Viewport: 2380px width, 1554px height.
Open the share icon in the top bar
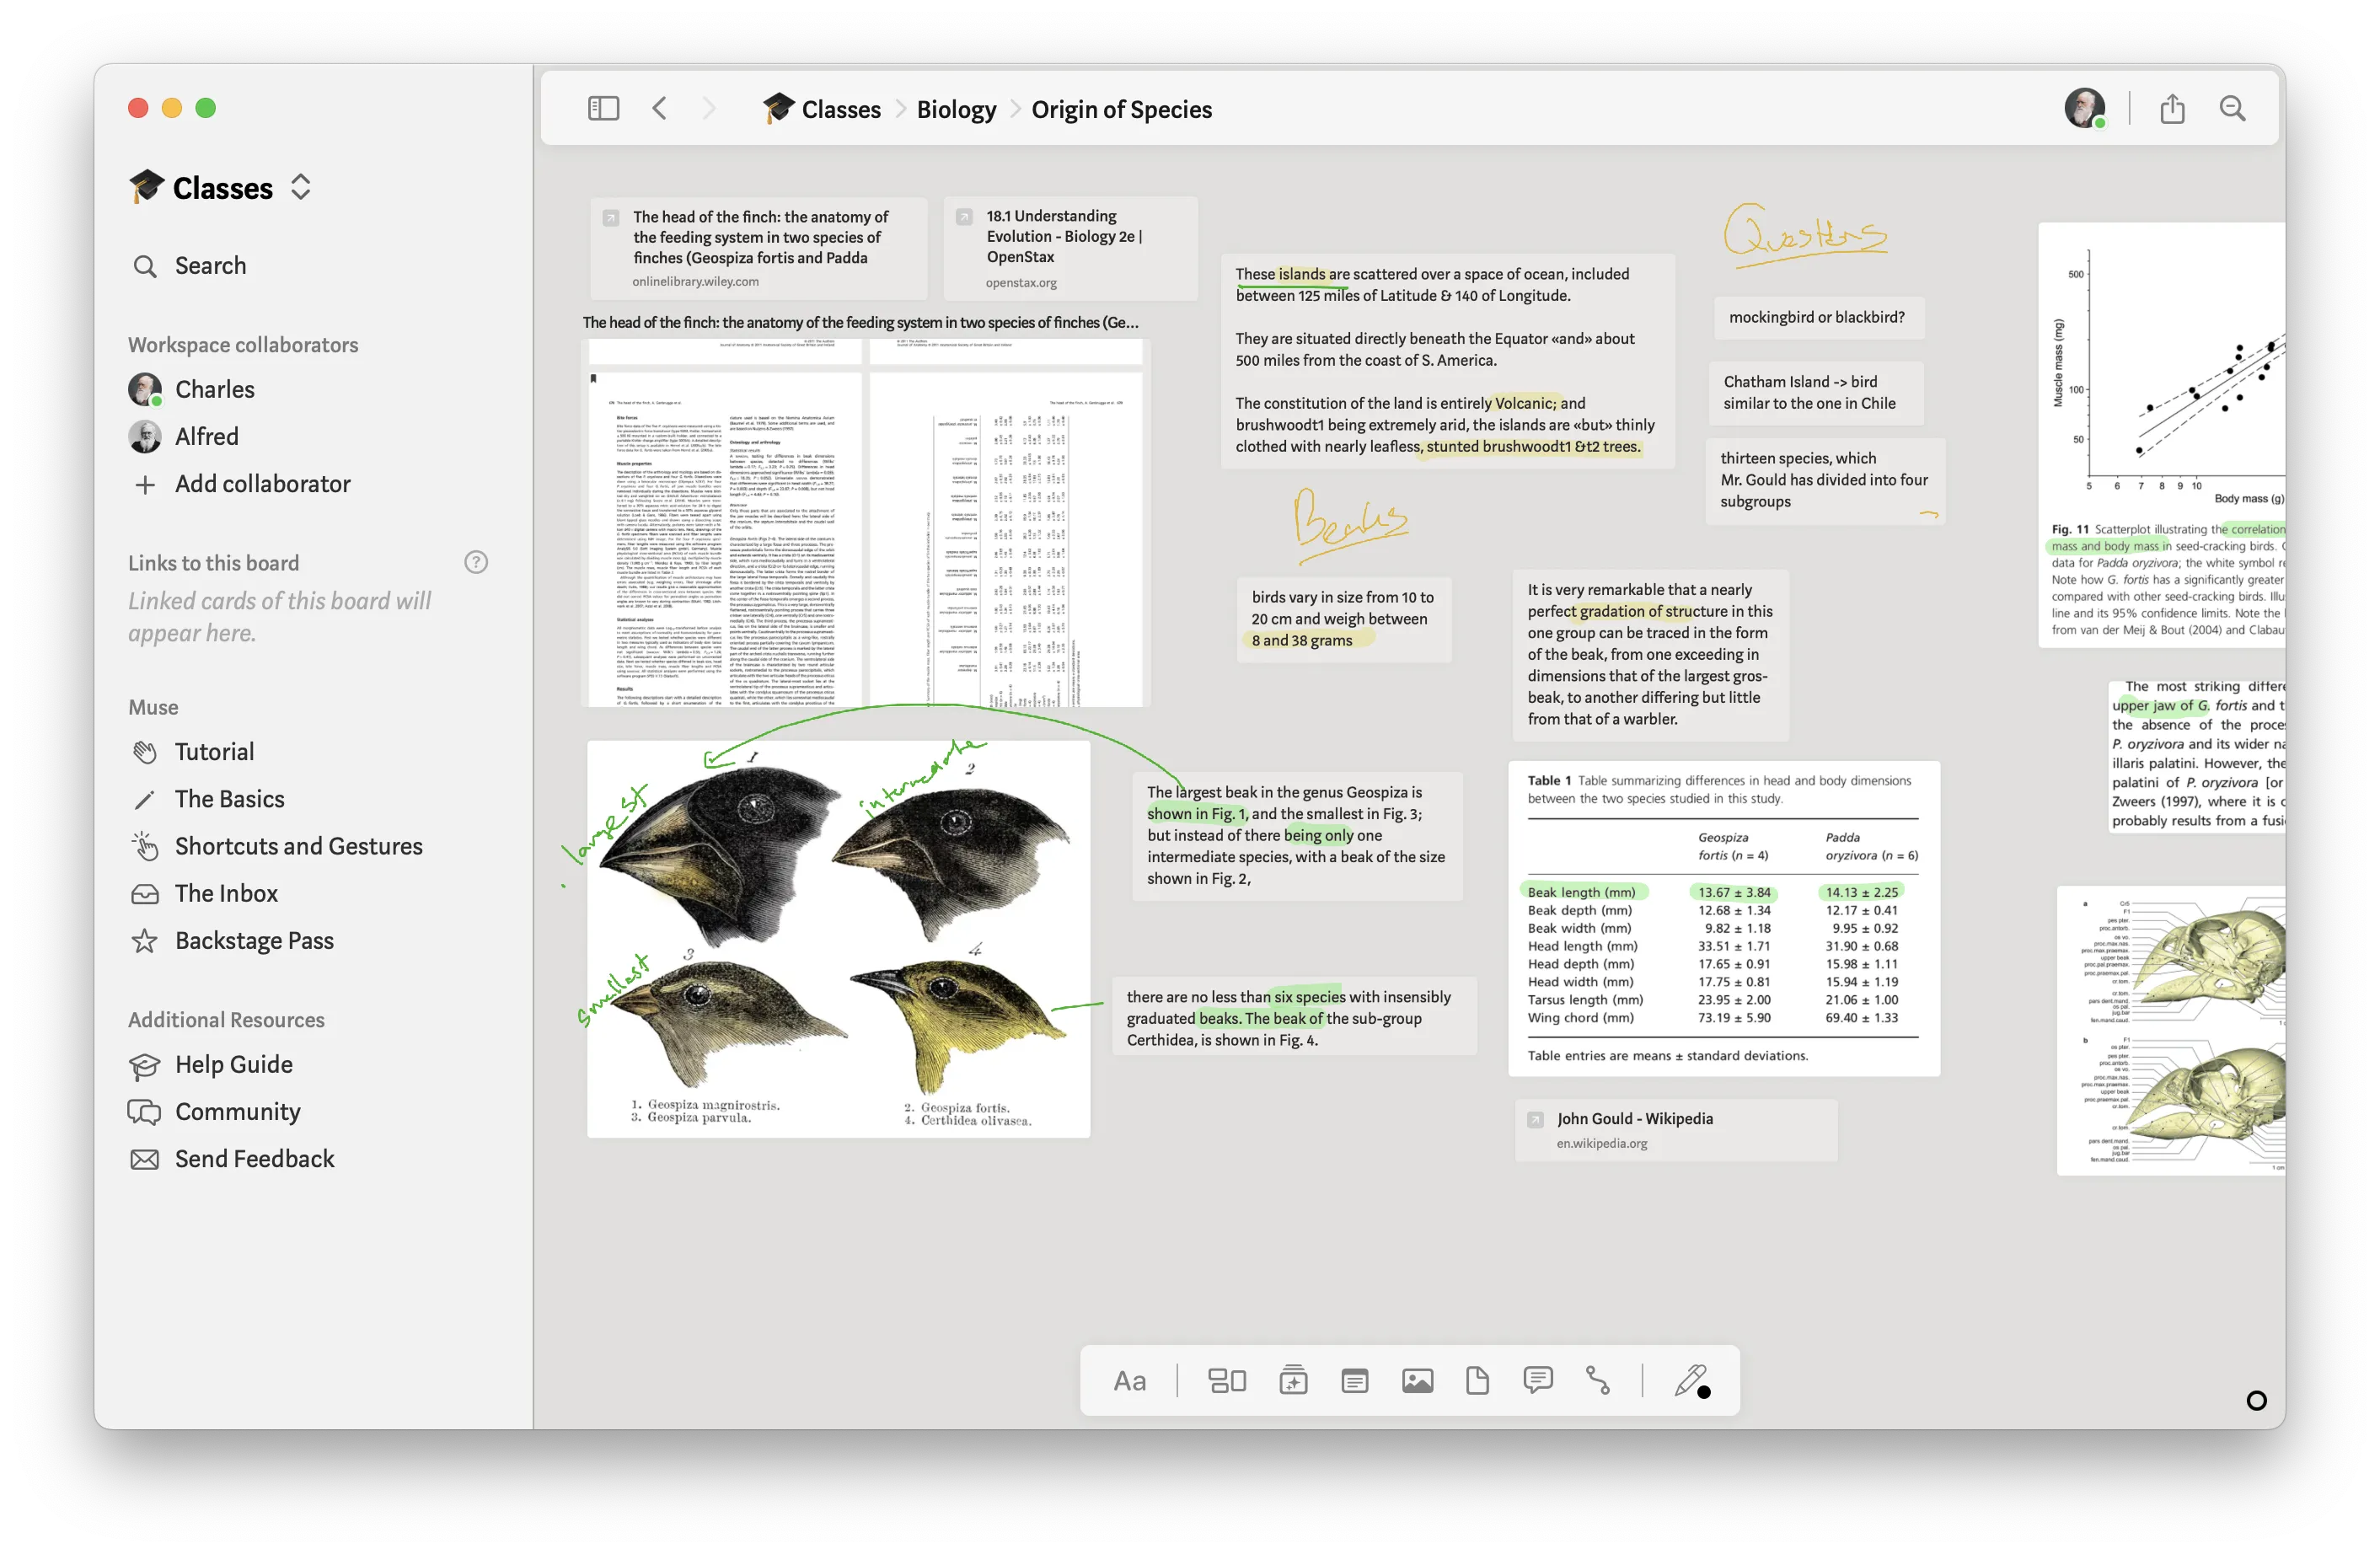coord(2172,108)
